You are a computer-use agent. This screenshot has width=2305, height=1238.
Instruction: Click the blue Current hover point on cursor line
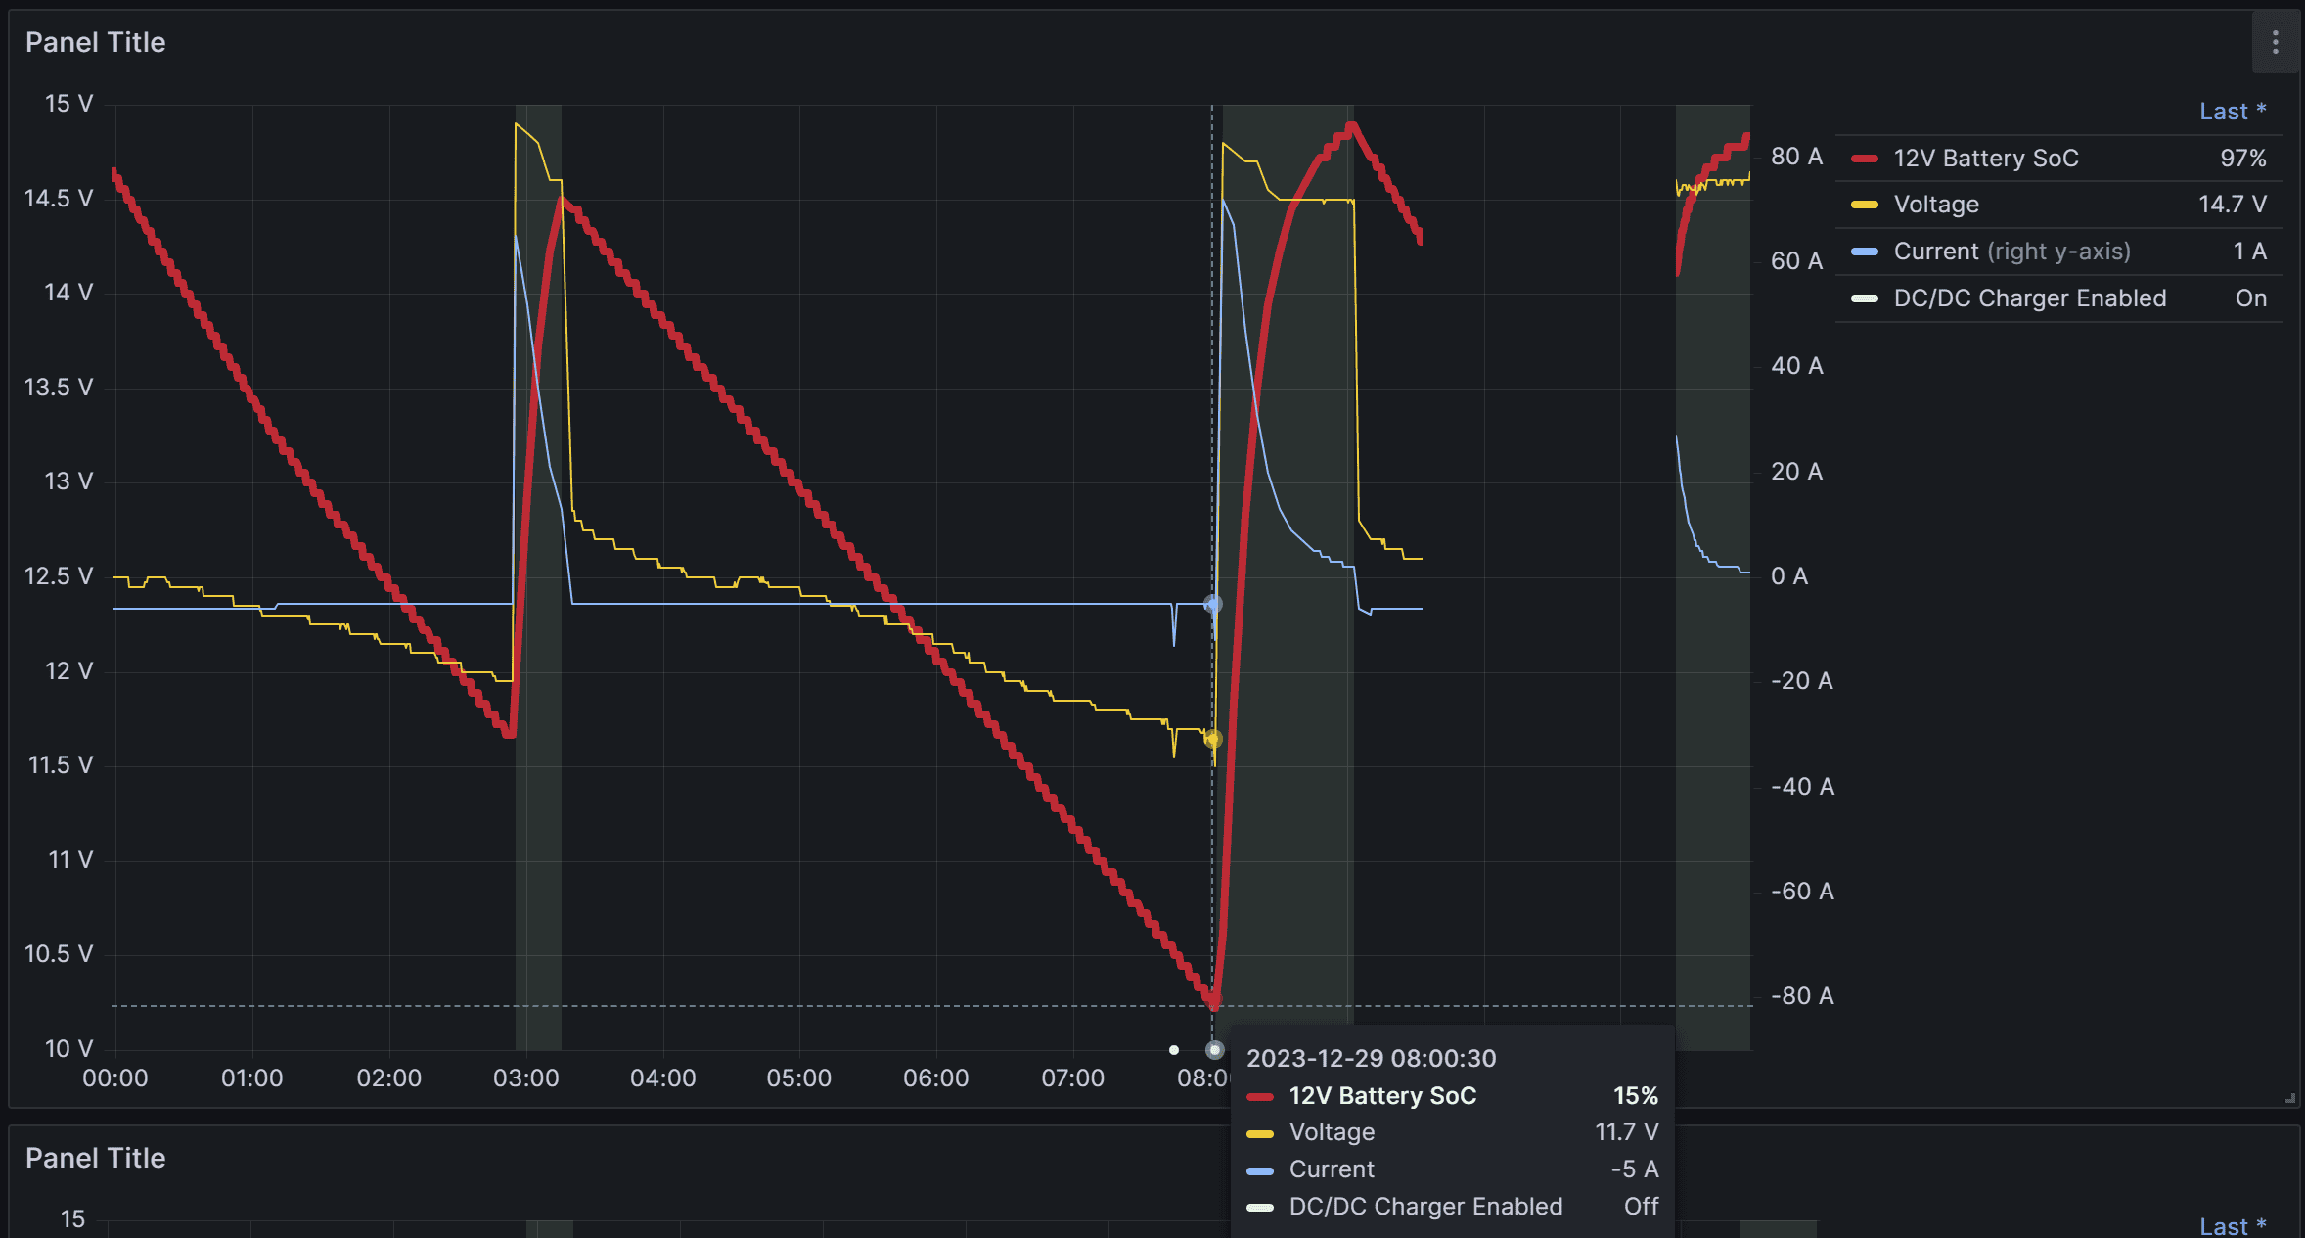click(x=1213, y=604)
